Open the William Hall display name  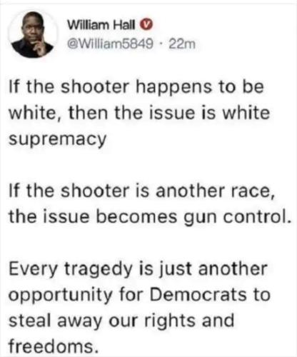click(x=101, y=24)
